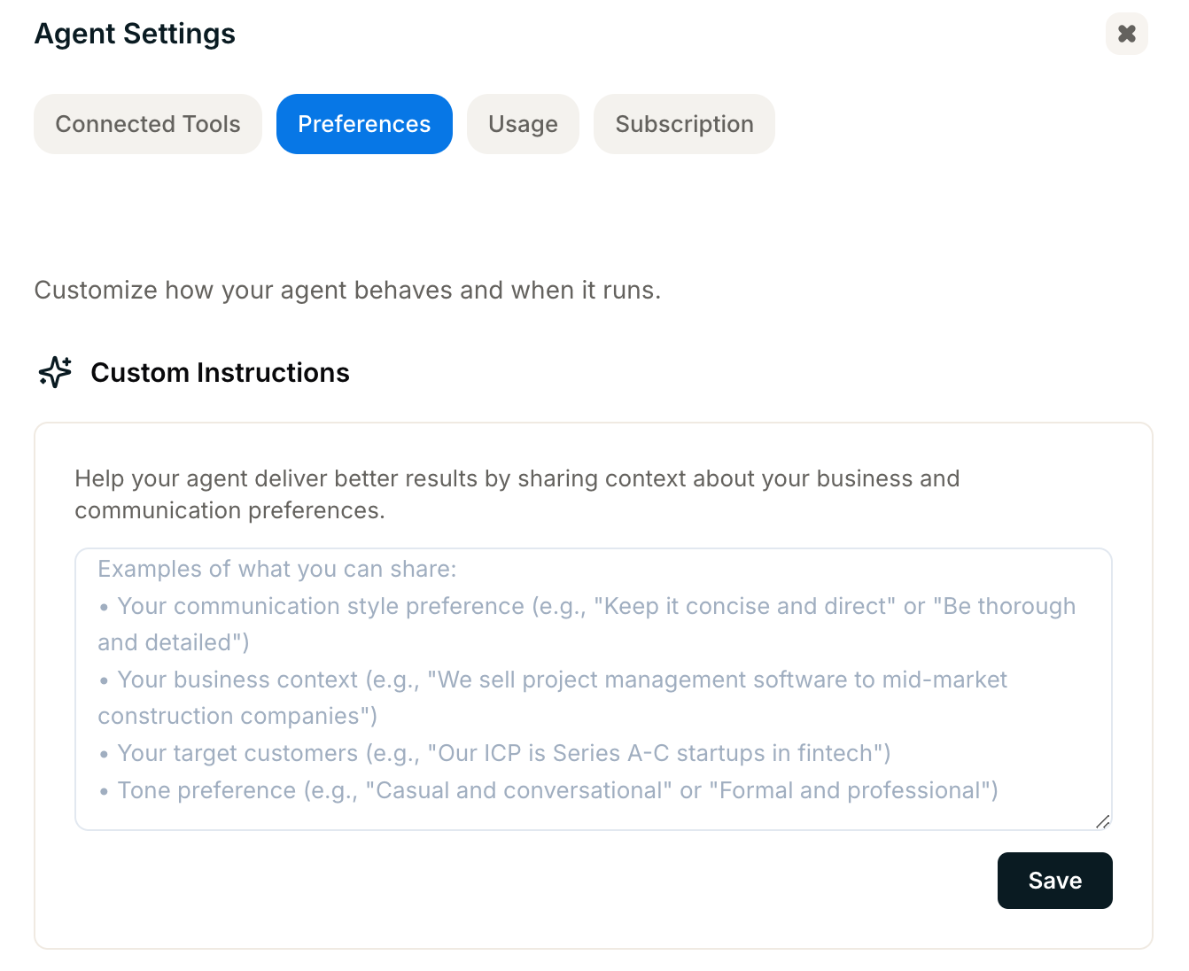Click the 'construction companies' placeholder line
The width and height of the screenshot is (1189, 971).
coord(237,716)
